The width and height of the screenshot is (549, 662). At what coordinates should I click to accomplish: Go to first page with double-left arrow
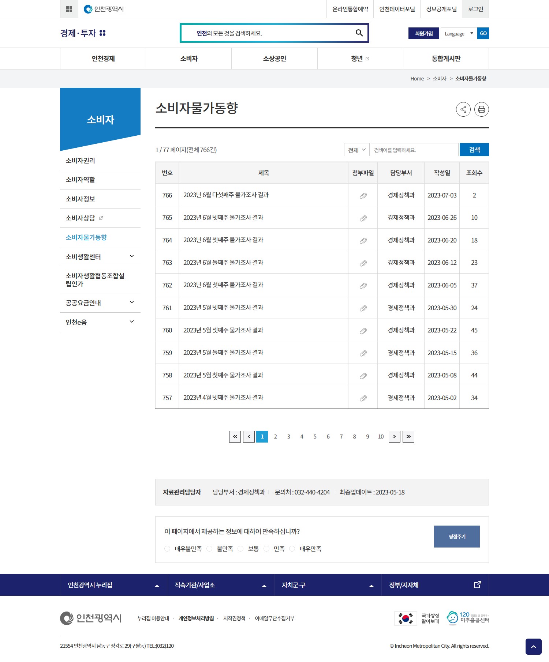(235, 437)
